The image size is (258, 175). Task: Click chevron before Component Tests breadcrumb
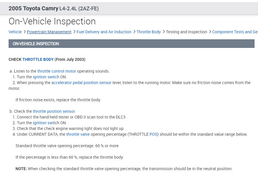(x=210, y=32)
